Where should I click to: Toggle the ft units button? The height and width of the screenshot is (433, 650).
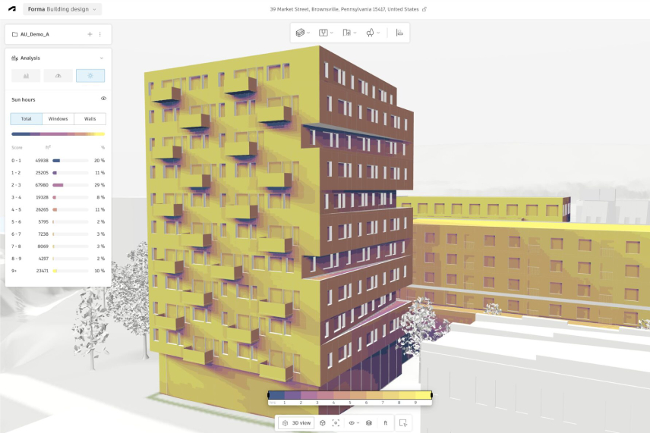tap(385, 423)
